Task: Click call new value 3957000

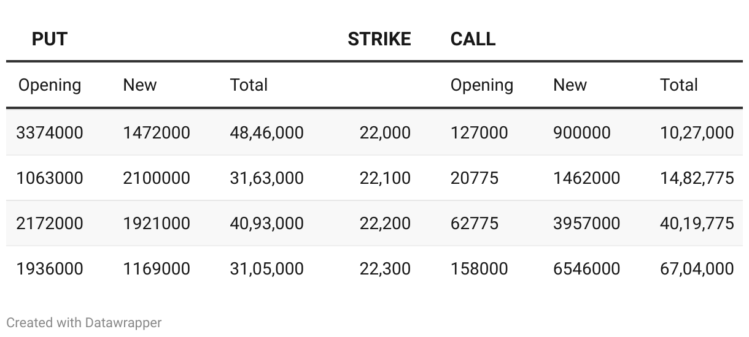Action: tap(587, 223)
